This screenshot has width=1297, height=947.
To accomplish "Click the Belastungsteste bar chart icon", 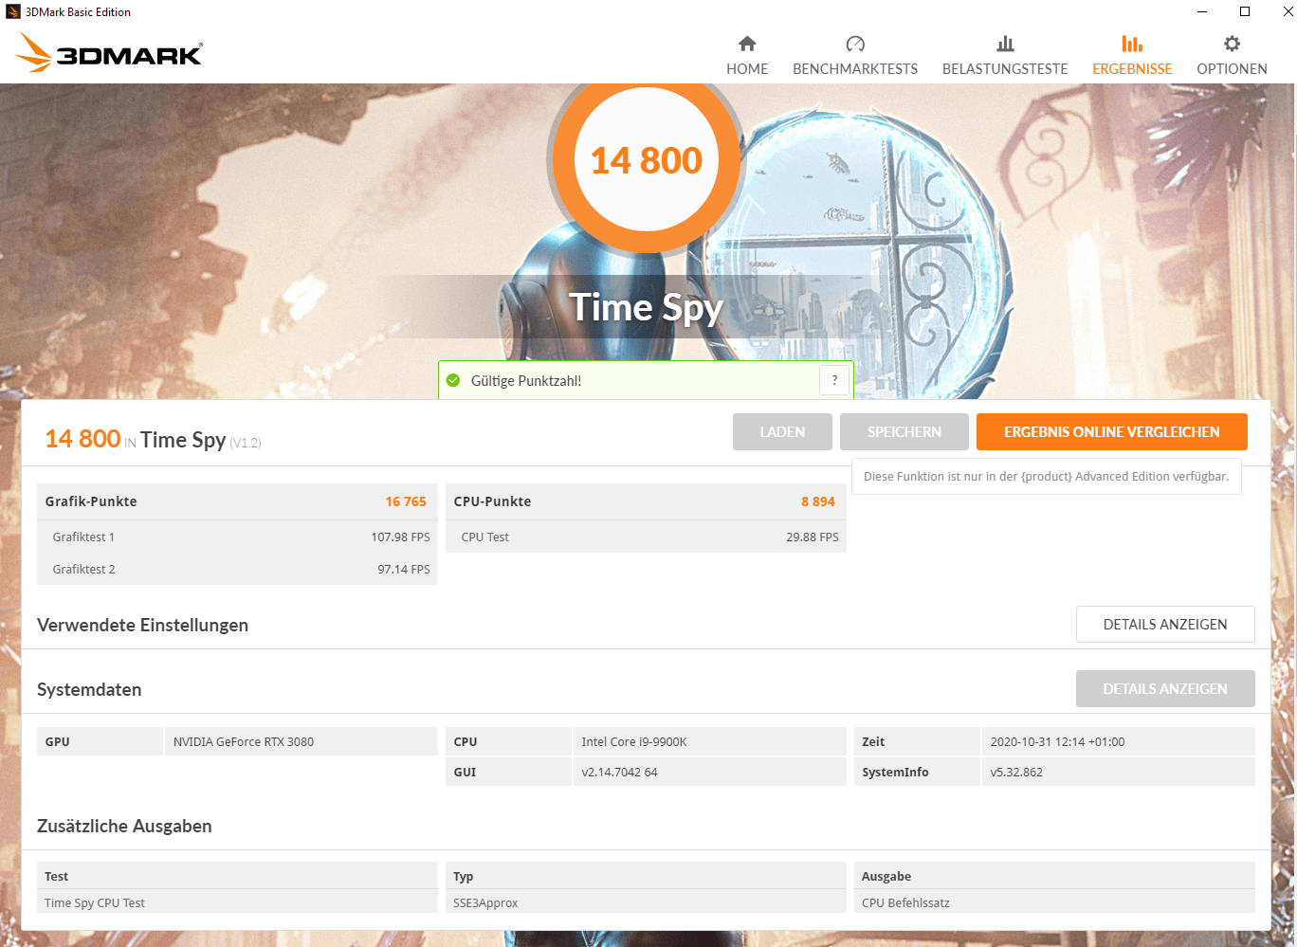I will click(1005, 44).
